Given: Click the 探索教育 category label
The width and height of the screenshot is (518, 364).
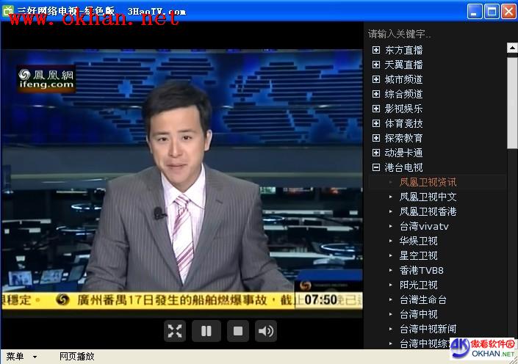Looking at the screenshot, I should (403, 138).
